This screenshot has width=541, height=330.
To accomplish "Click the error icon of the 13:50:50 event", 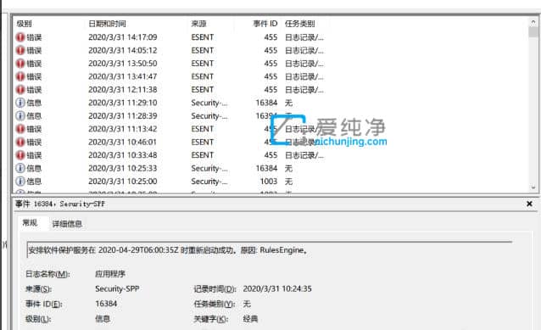I will click(20, 63).
